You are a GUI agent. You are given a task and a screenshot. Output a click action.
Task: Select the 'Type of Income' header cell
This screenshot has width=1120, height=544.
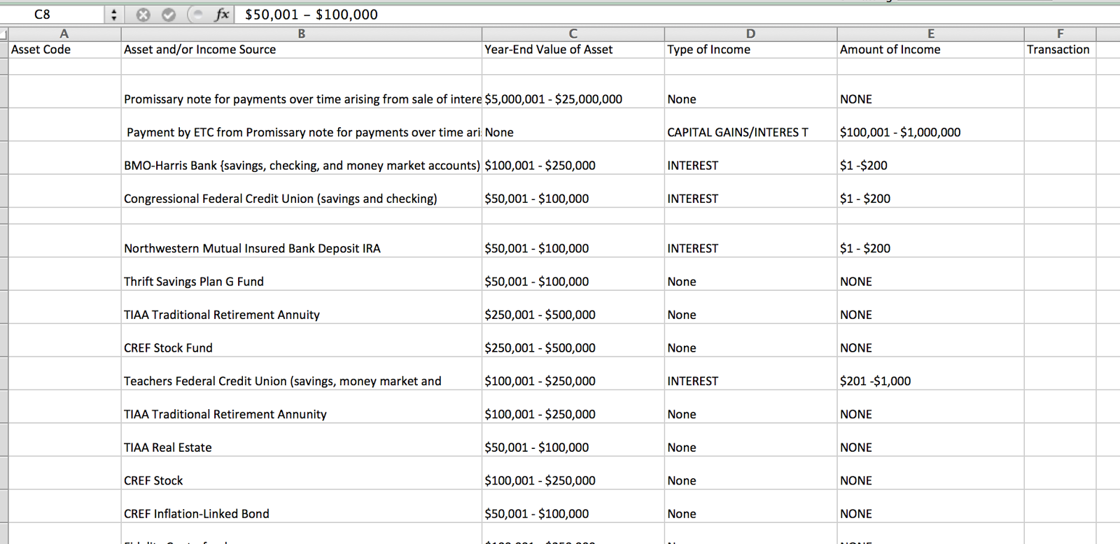750,50
